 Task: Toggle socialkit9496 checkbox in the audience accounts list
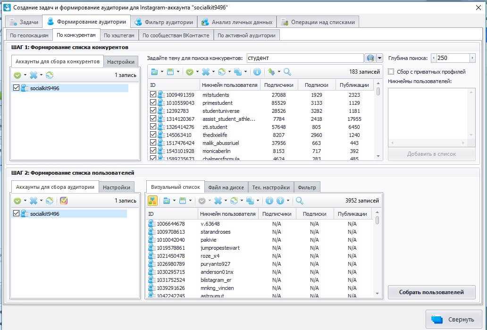pyautogui.click(x=17, y=214)
